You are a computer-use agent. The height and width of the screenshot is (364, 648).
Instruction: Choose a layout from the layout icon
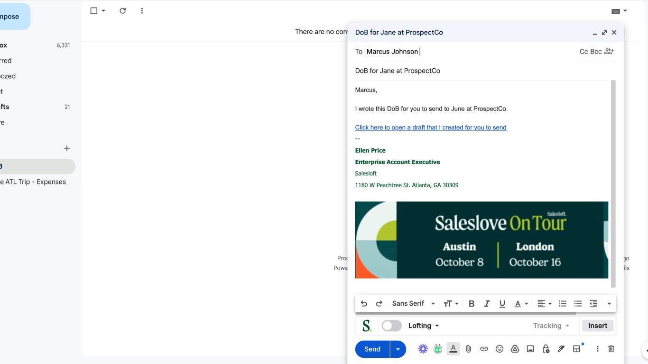[x=577, y=349]
